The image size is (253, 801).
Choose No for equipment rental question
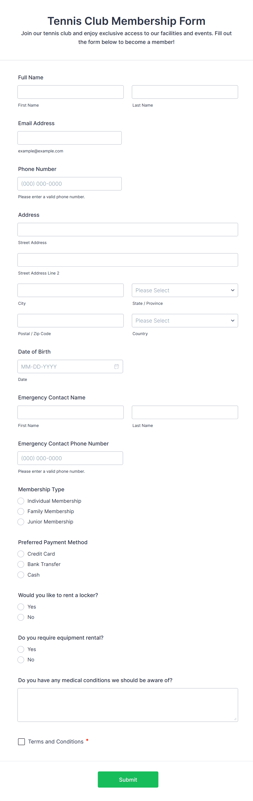tap(20, 660)
